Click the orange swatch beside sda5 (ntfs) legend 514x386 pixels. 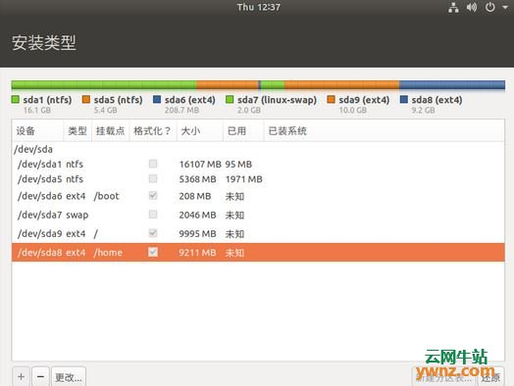(86, 99)
